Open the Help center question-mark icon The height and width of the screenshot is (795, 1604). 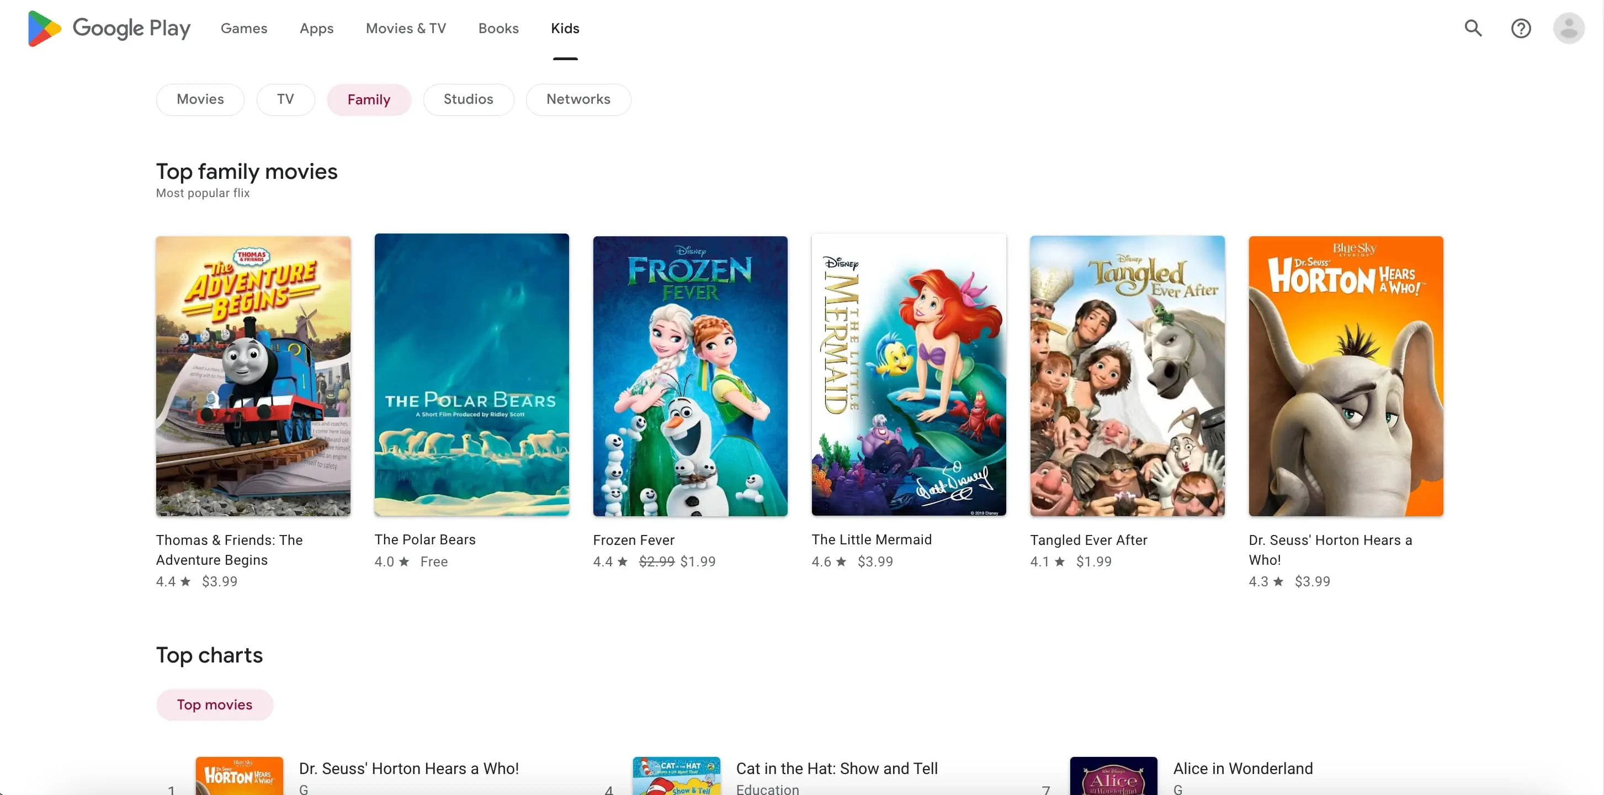(x=1521, y=28)
